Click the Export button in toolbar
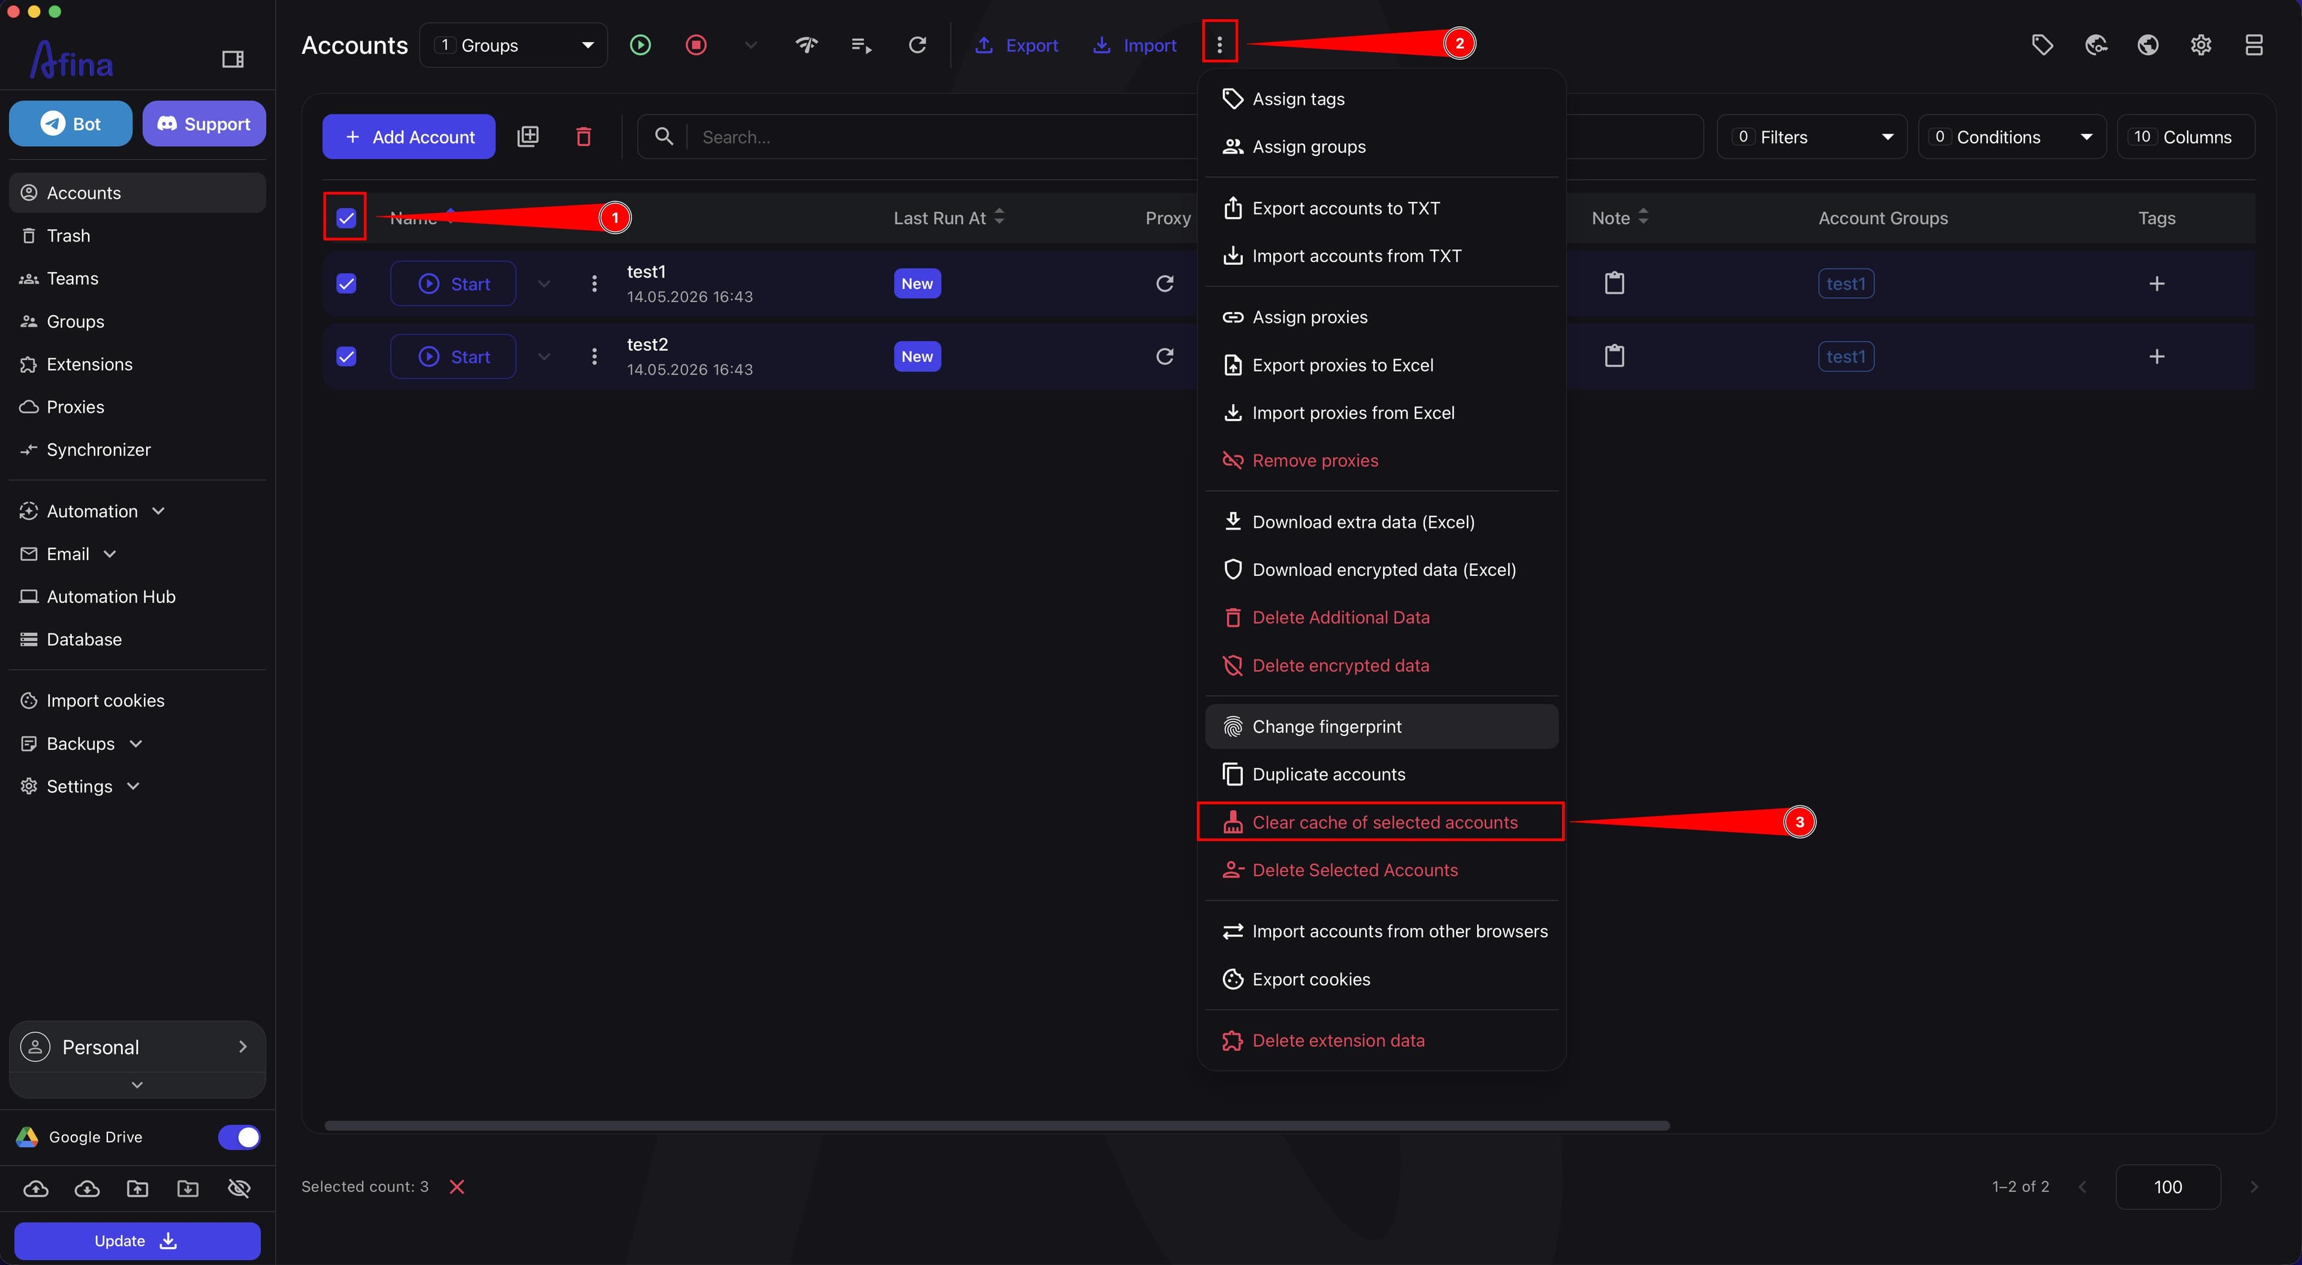Image resolution: width=2302 pixels, height=1265 pixels. pos(1016,45)
